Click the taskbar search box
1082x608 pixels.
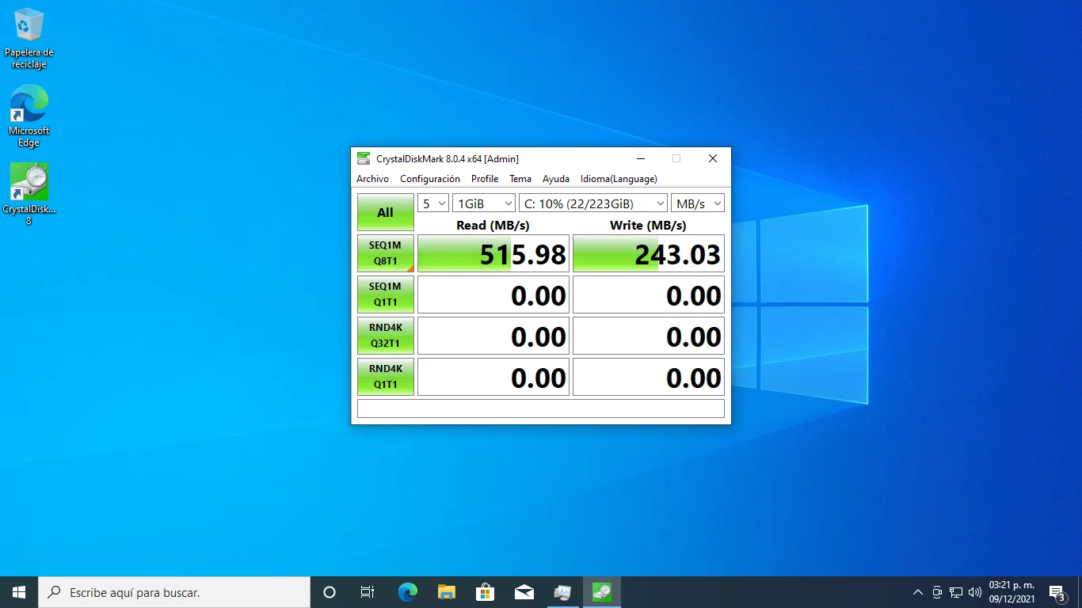174,592
